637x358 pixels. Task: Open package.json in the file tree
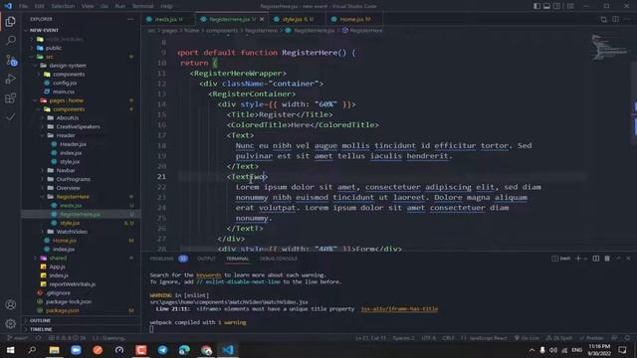(x=62, y=310)
